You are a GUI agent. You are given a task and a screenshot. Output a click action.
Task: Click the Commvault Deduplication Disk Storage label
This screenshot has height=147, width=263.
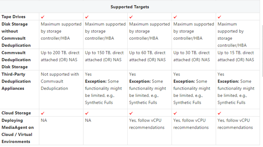coord(16,60)
